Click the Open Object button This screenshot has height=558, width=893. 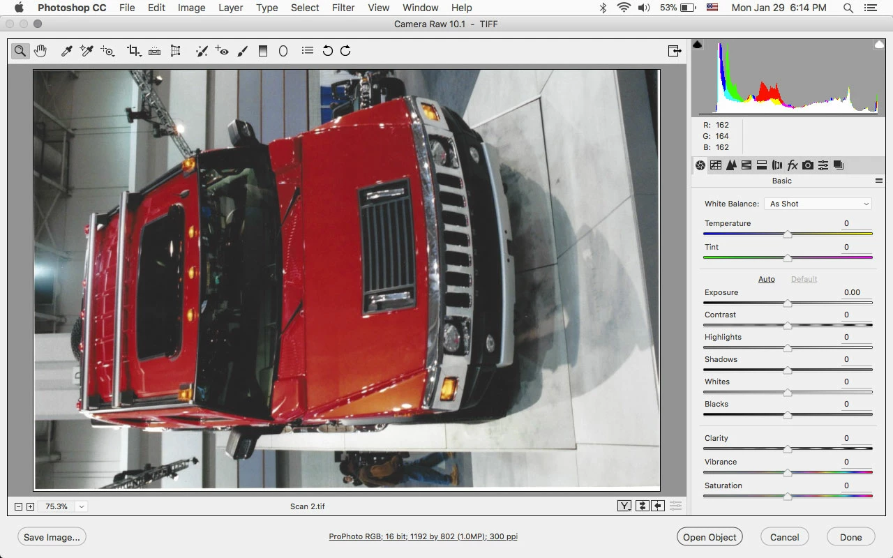click(x=710, y=537)
